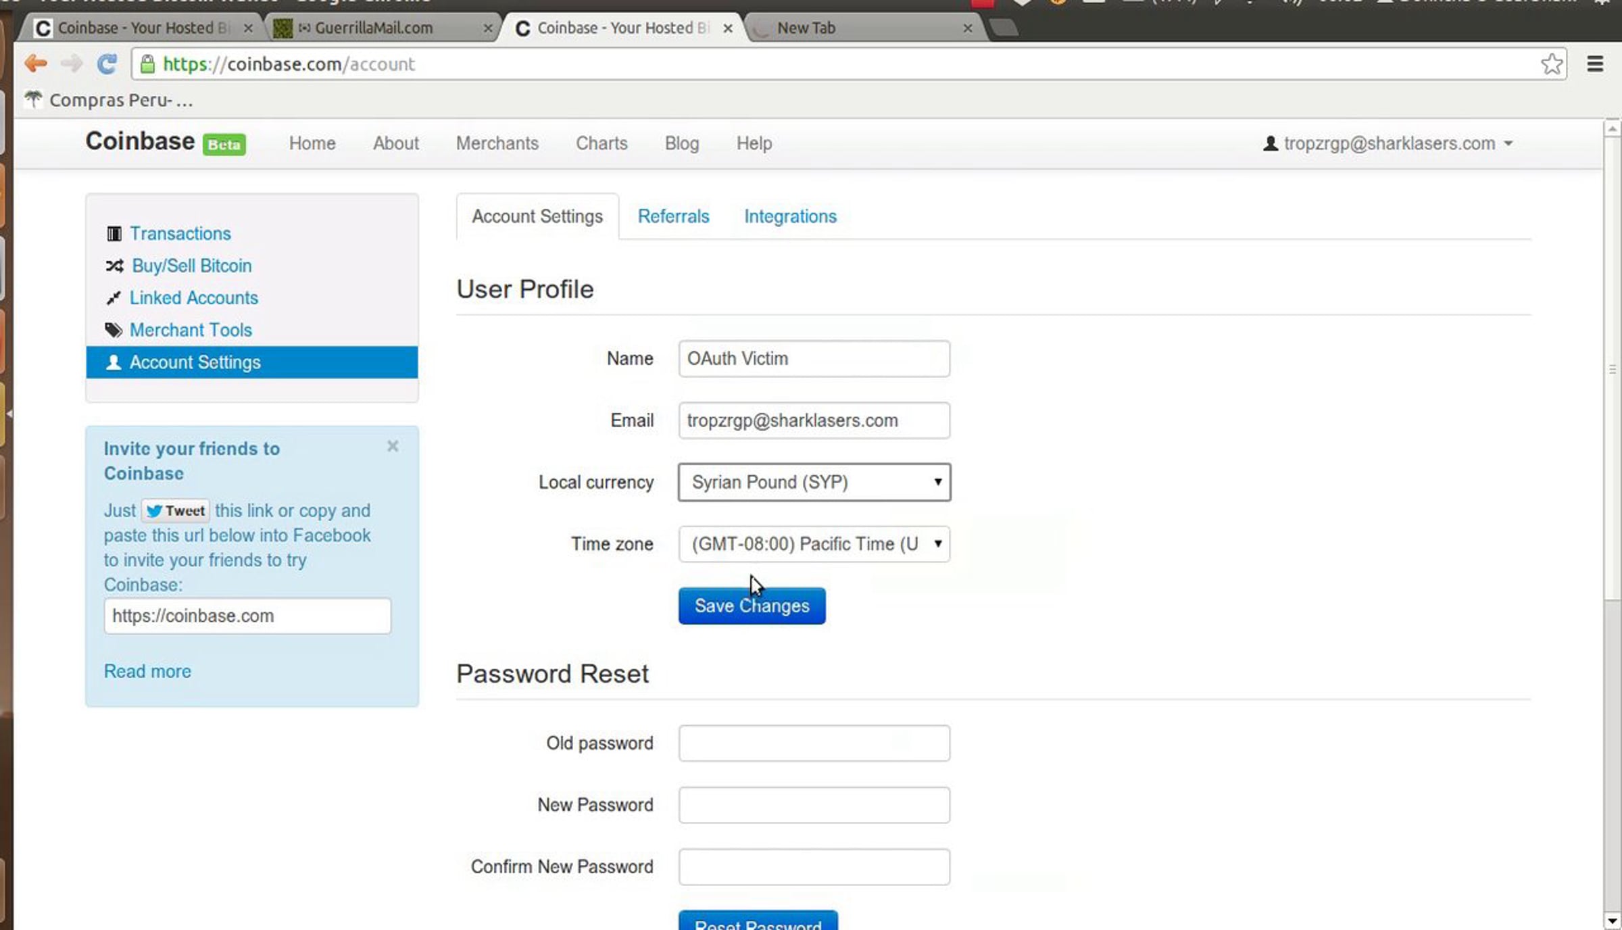The height and width of the screenshot is (930, 1622).
Task: Click the Merchant Tools tag icon
Action: tap(114, 331)
